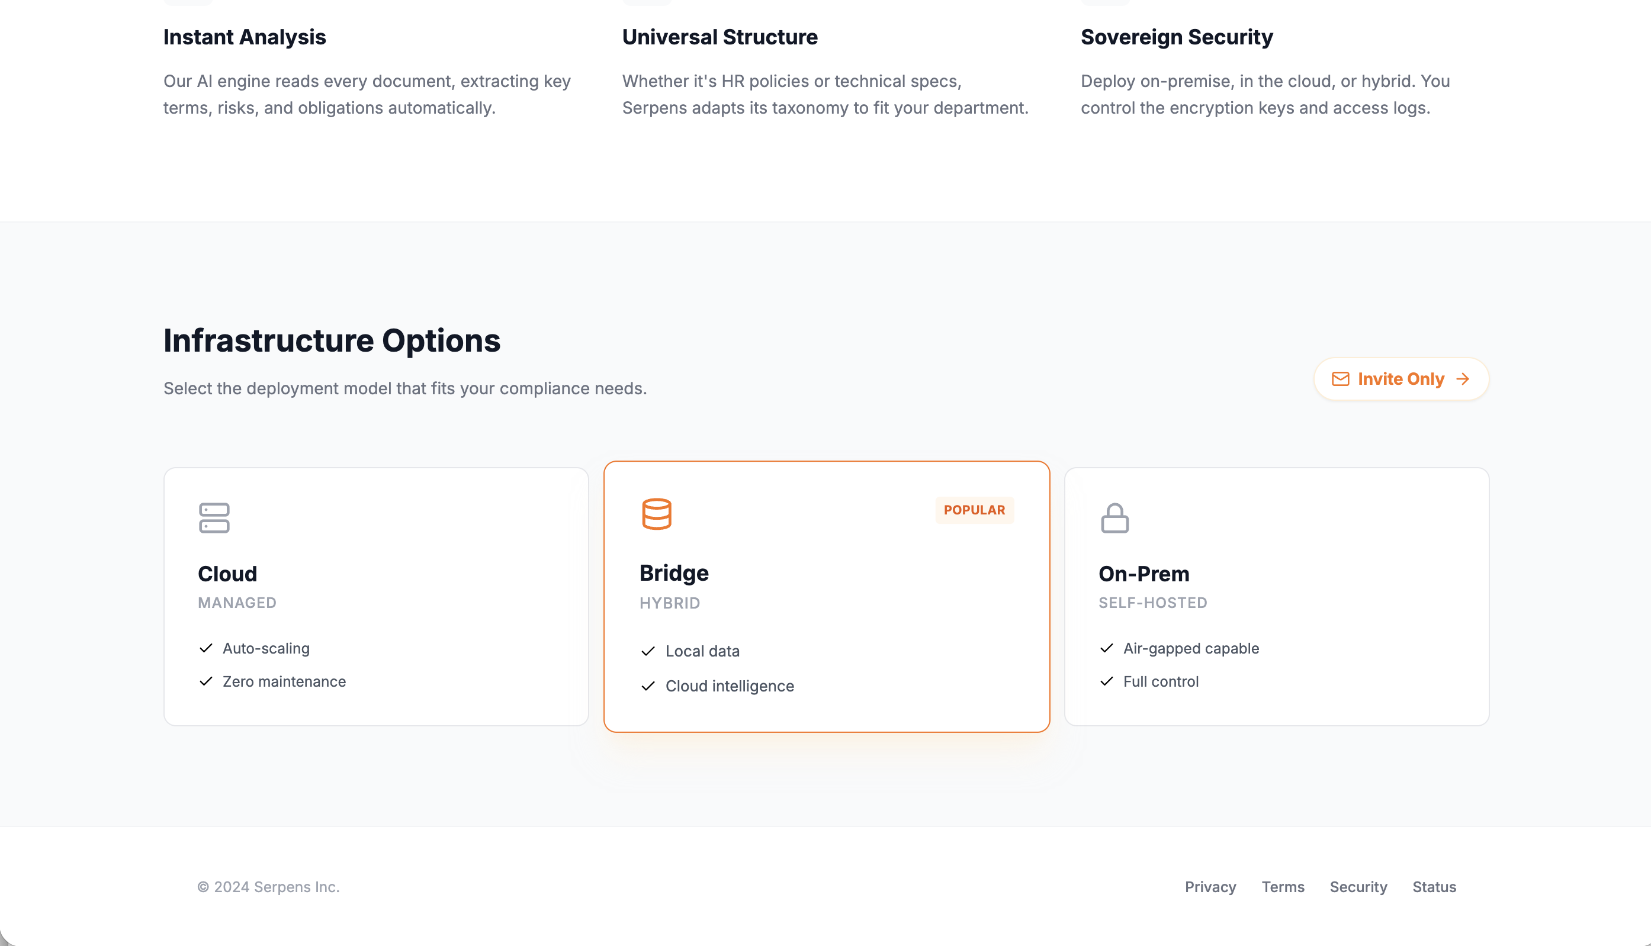Screen dimensions: 1651x946
Task: Expand the Bridge deployment card
Action: point(826,598)
